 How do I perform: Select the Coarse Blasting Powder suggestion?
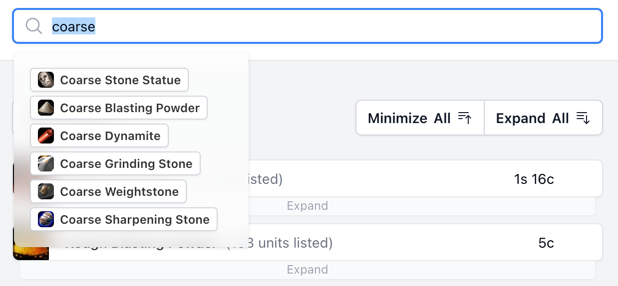point(129,108)
